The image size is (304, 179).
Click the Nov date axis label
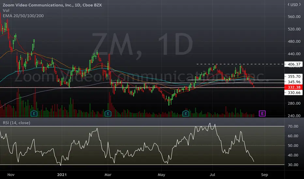(11, 175)
